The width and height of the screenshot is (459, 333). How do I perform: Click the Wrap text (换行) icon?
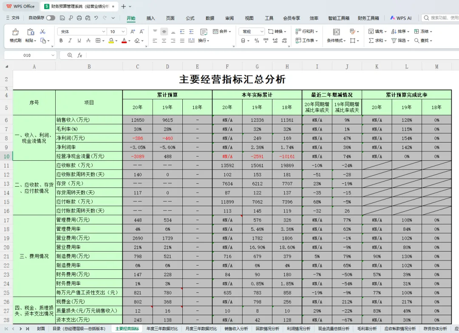(x=204, y=32)
